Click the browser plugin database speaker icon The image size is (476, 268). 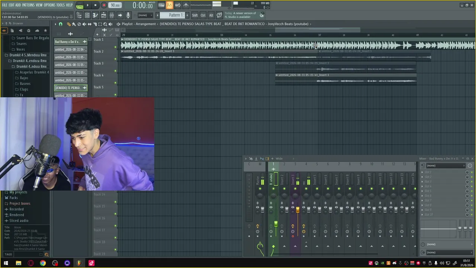click(20, 31)
